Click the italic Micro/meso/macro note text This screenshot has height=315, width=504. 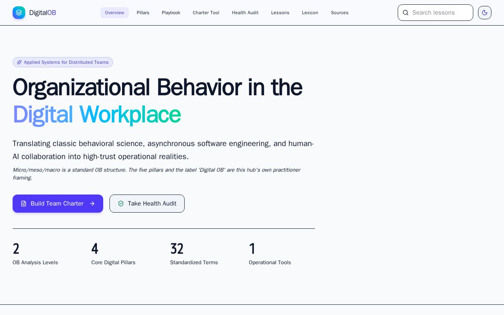point(156,174)
